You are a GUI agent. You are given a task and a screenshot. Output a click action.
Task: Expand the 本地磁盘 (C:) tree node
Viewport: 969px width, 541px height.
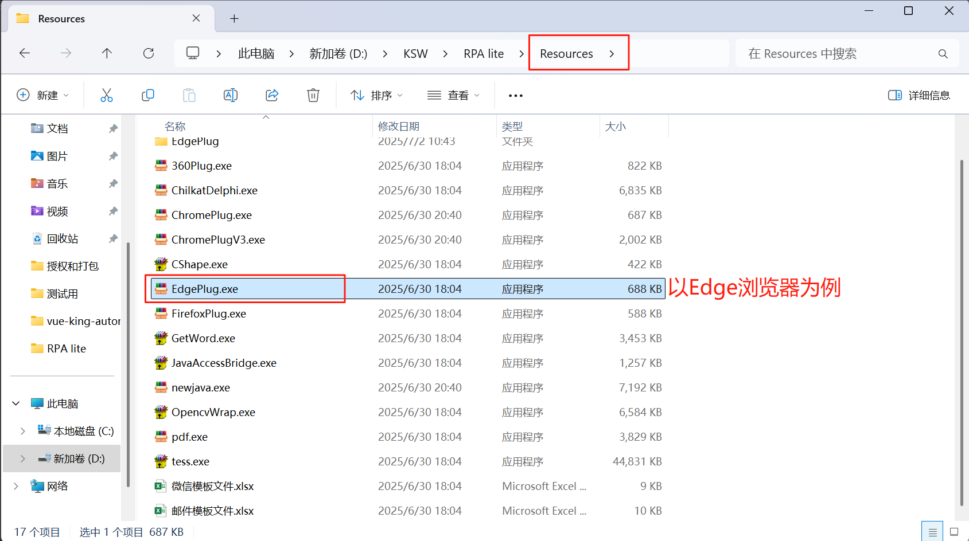pos(22,431)
